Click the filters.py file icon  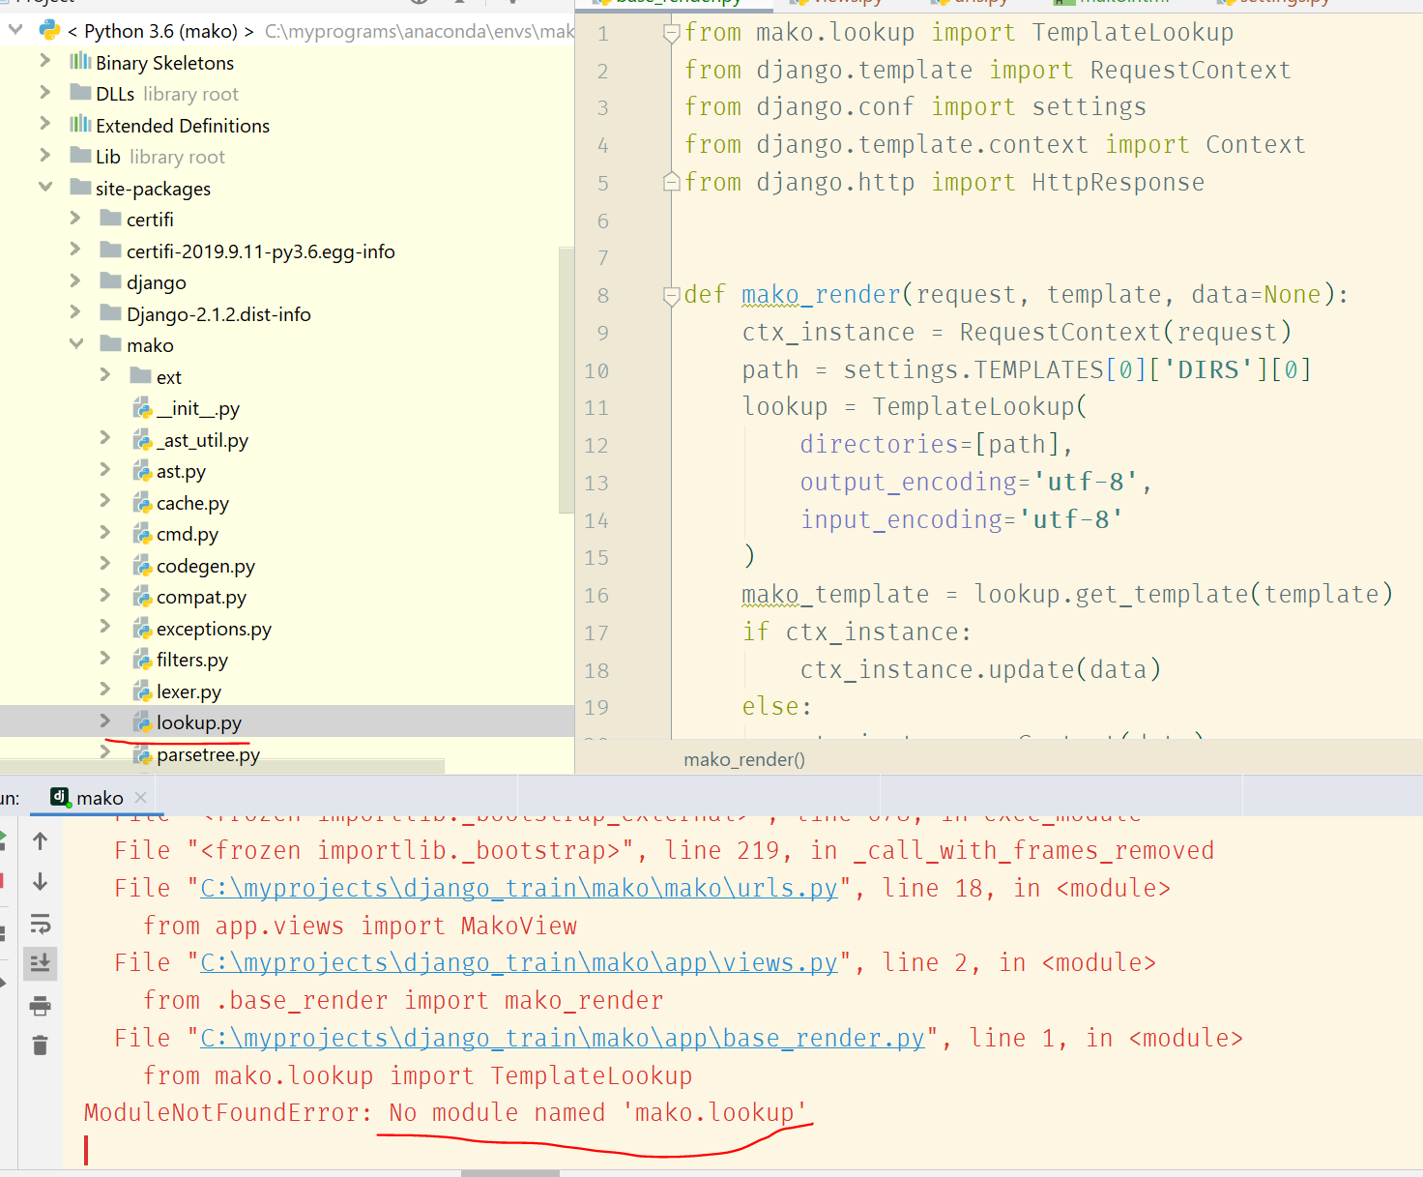(142, 660)
